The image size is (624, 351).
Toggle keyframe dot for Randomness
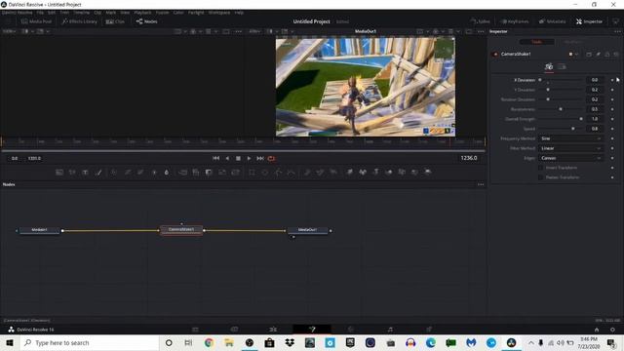pos(612,109)
